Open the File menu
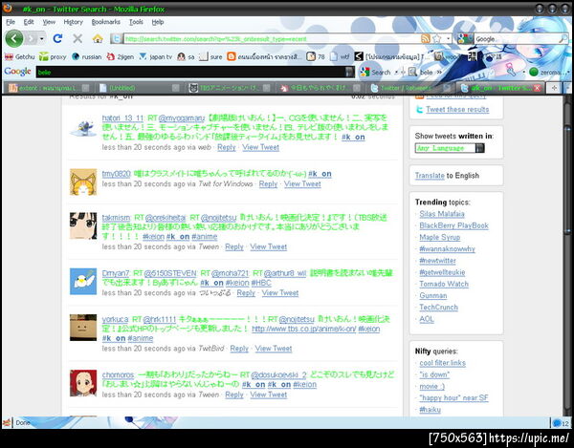 tap(11, 22)
